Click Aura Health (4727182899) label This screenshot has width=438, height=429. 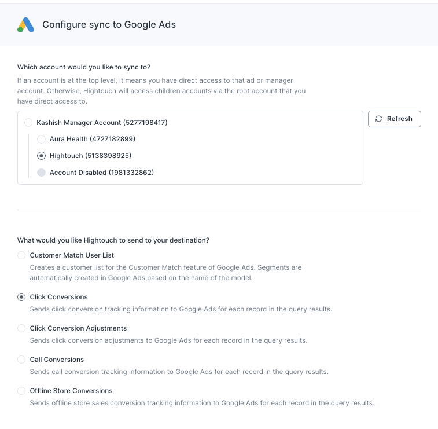pyautogui.click(x=93, y=139)
